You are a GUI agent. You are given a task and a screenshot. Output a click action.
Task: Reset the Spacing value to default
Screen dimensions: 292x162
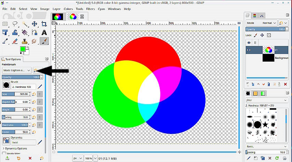pyautogui.click(x=34, y=117)
